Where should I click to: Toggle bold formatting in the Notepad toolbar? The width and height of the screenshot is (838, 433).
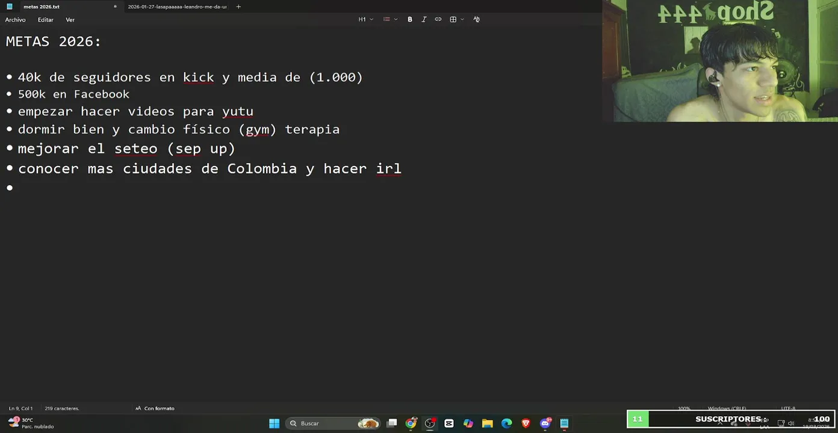point(410,19)
